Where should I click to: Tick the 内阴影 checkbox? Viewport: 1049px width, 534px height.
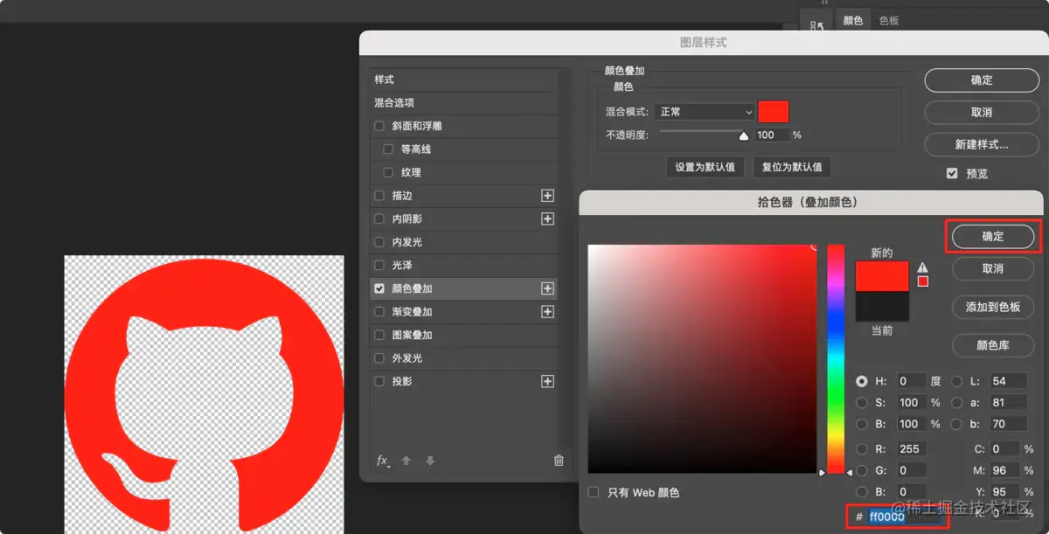[x=379, y=218]
